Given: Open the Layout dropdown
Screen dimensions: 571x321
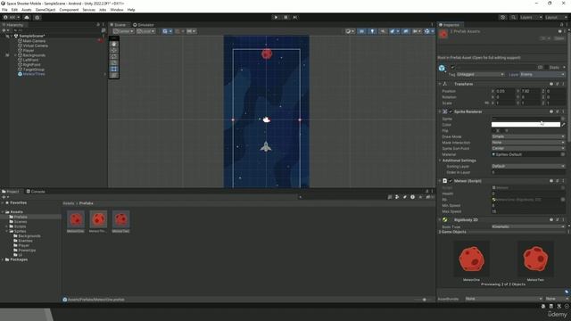Looking at the screenshot, I should tap(556, 17).
